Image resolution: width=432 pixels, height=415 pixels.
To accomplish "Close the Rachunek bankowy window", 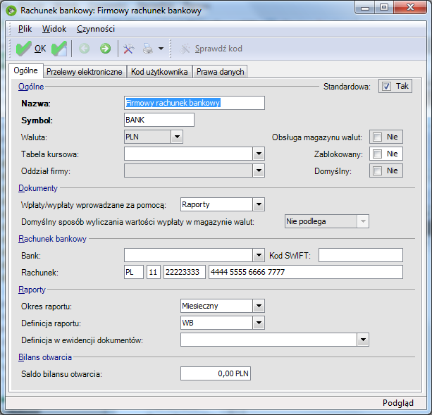I will coord(410,8).
